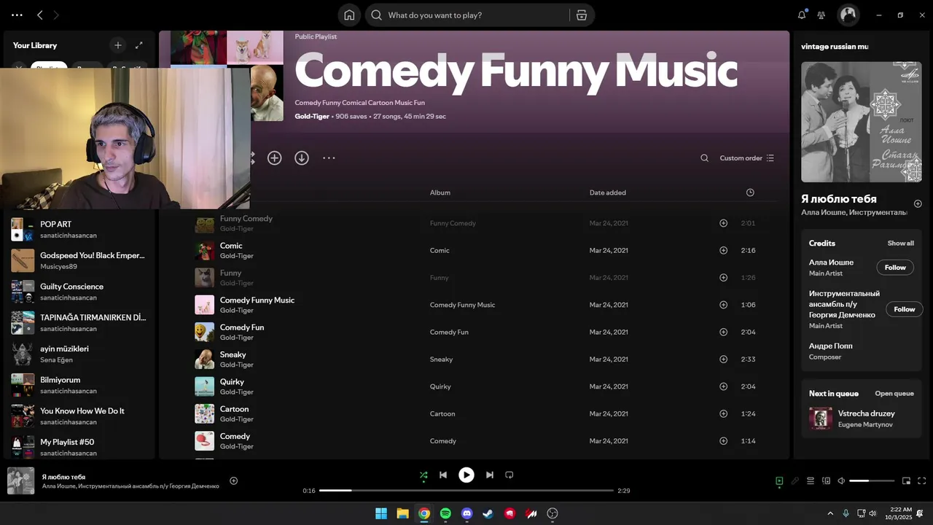Skip to previous track
The height and width of the screenshot is (525, 933).
[x=442, y=475]
